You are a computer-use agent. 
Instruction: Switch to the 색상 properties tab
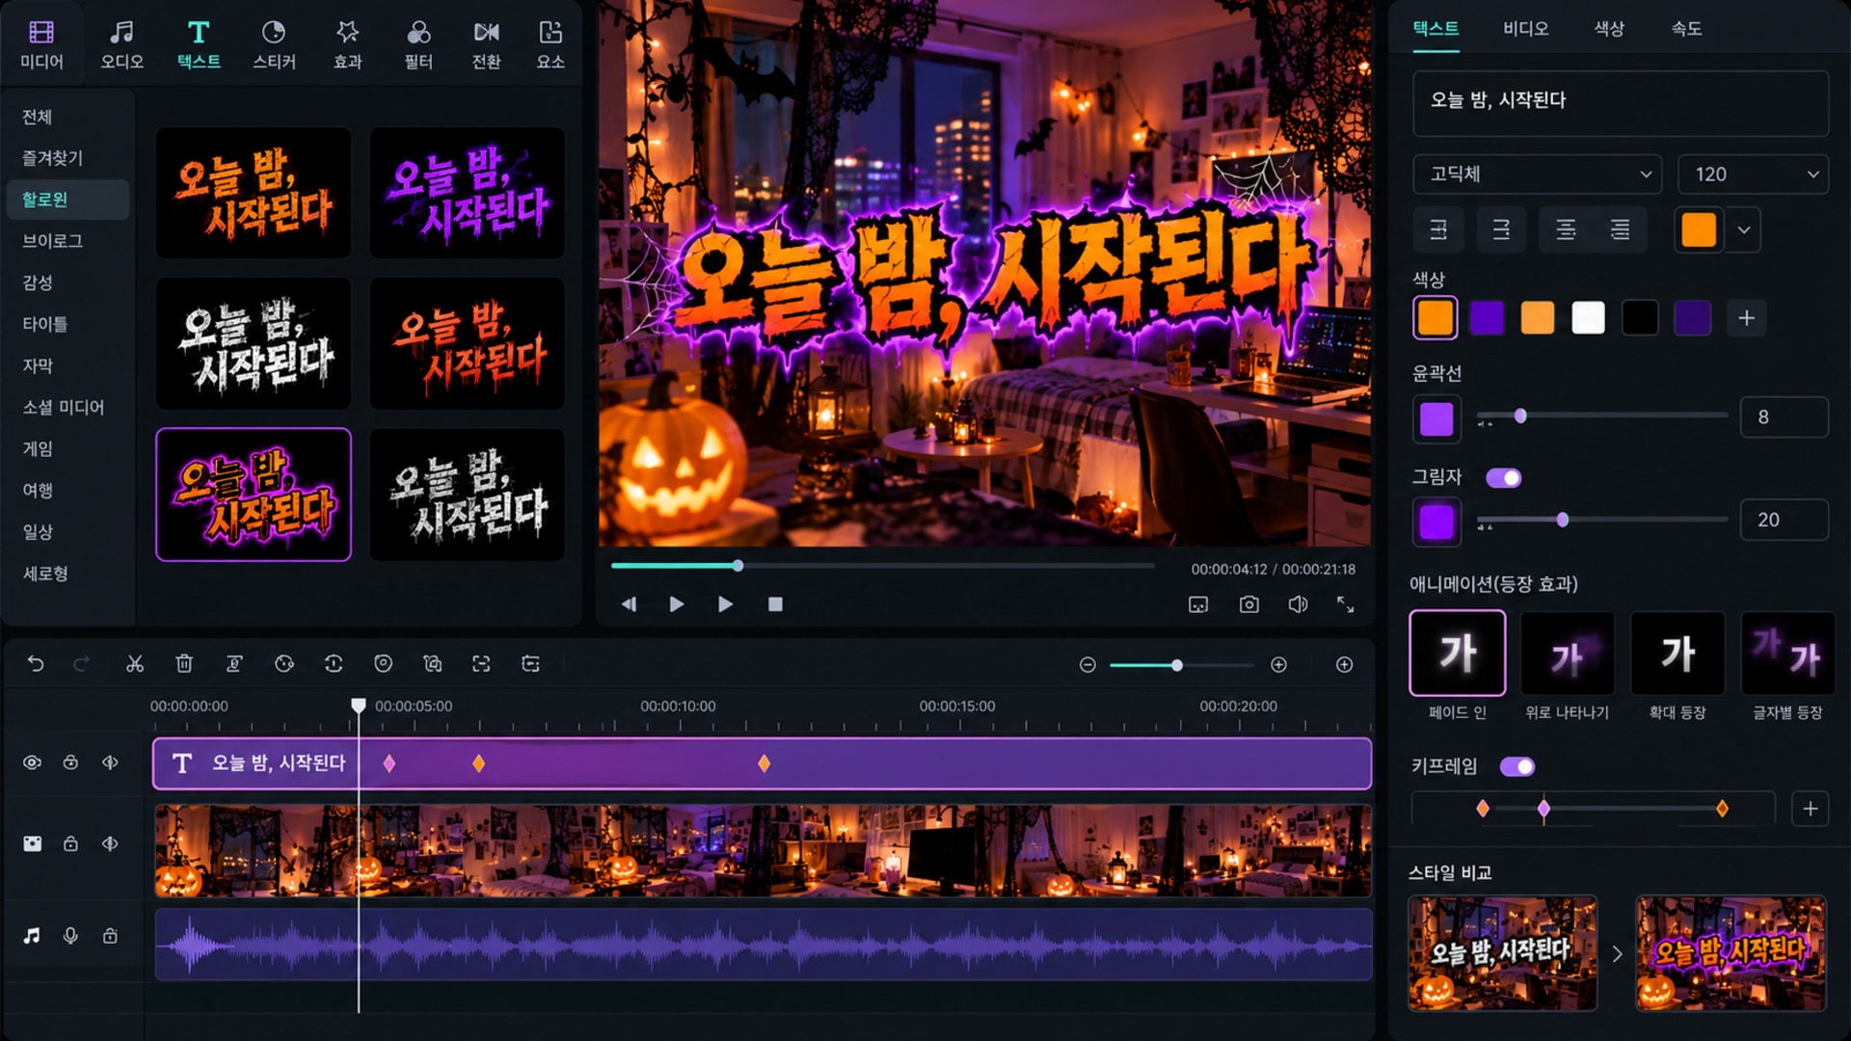[1608, 29]
